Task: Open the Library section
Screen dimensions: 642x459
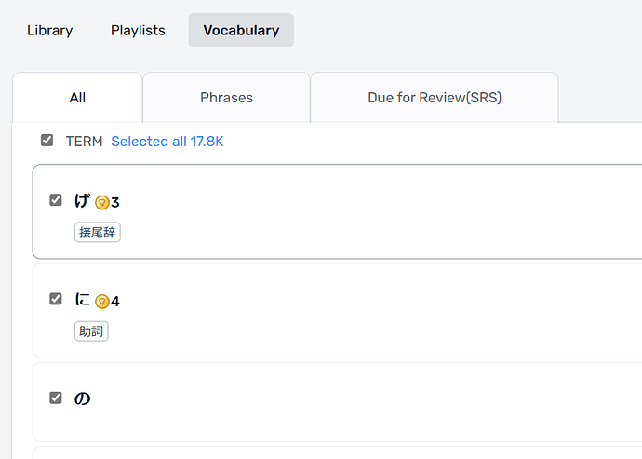Action: click(49, 30)
